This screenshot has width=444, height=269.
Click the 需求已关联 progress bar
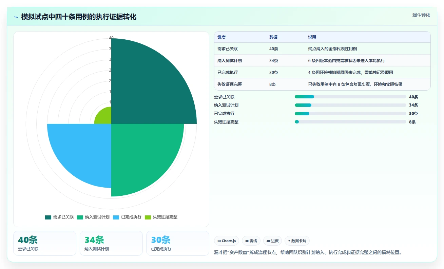click(350, 97)
